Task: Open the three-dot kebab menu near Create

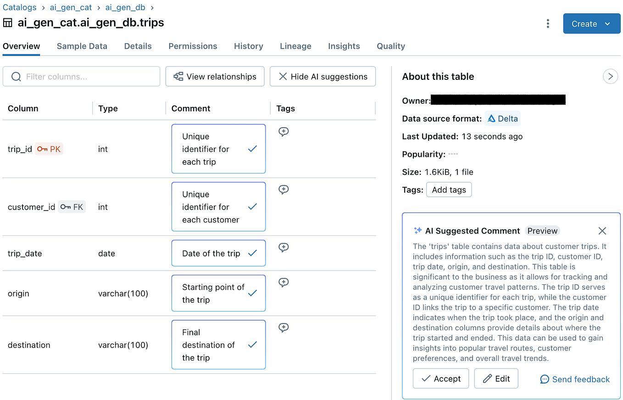Action: [548, 23]
